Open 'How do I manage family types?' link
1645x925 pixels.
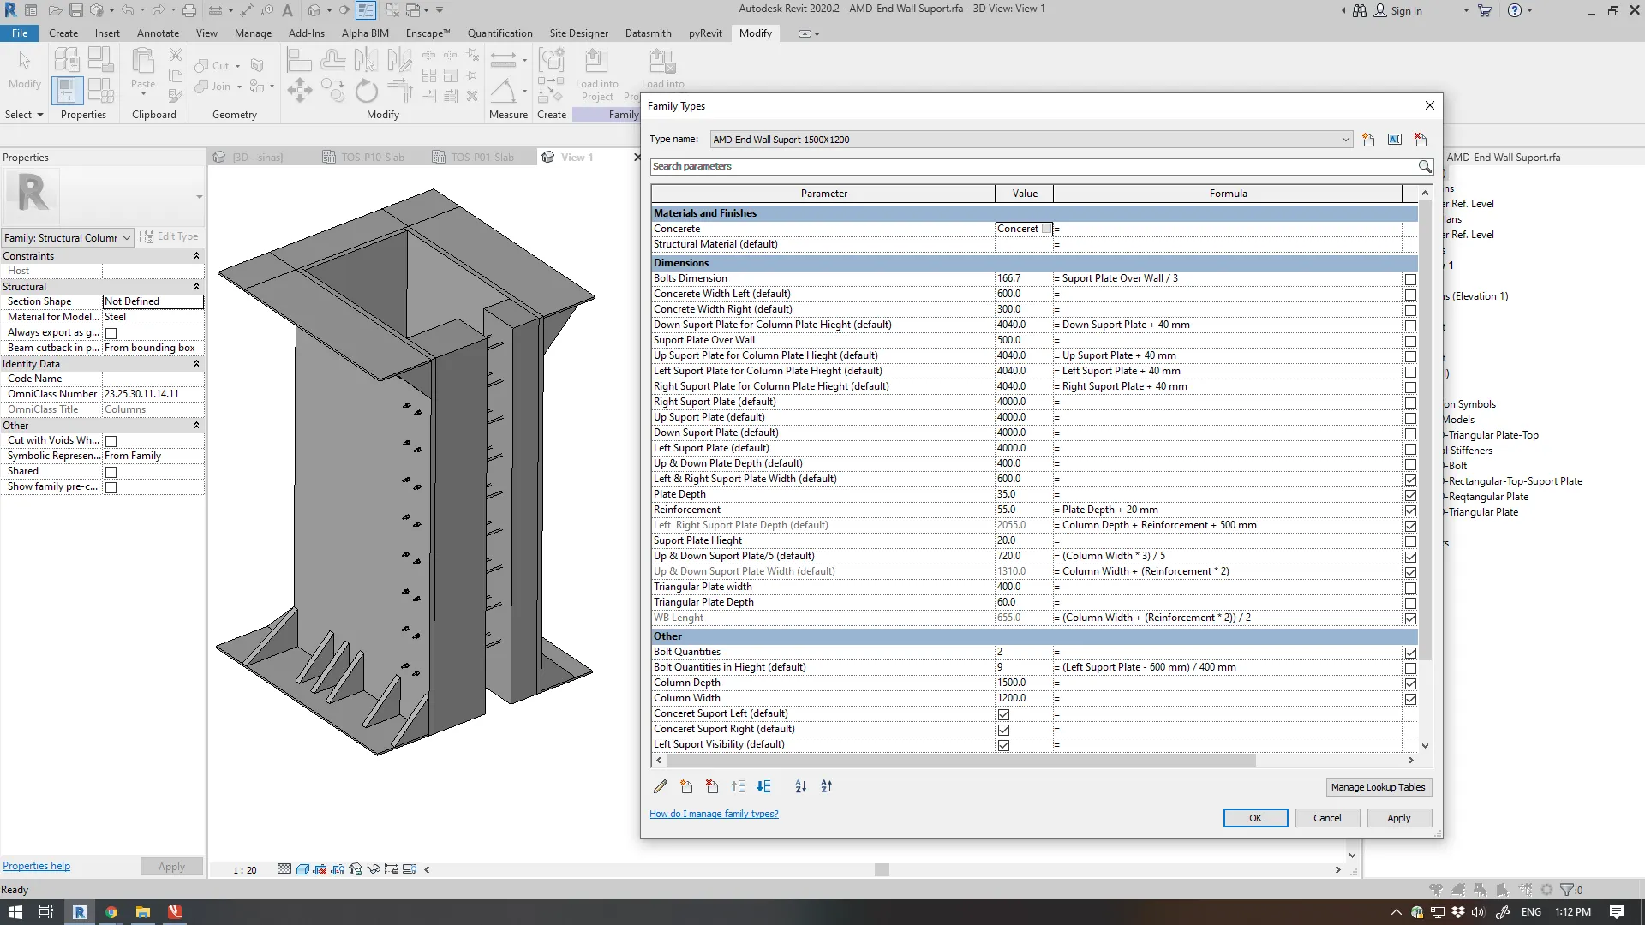714,814
